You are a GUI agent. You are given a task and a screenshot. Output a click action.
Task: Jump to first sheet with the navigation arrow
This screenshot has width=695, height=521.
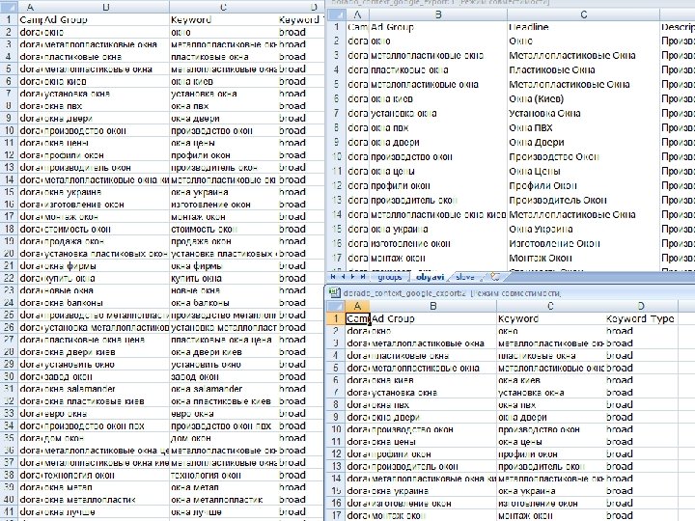coord(333,277)
